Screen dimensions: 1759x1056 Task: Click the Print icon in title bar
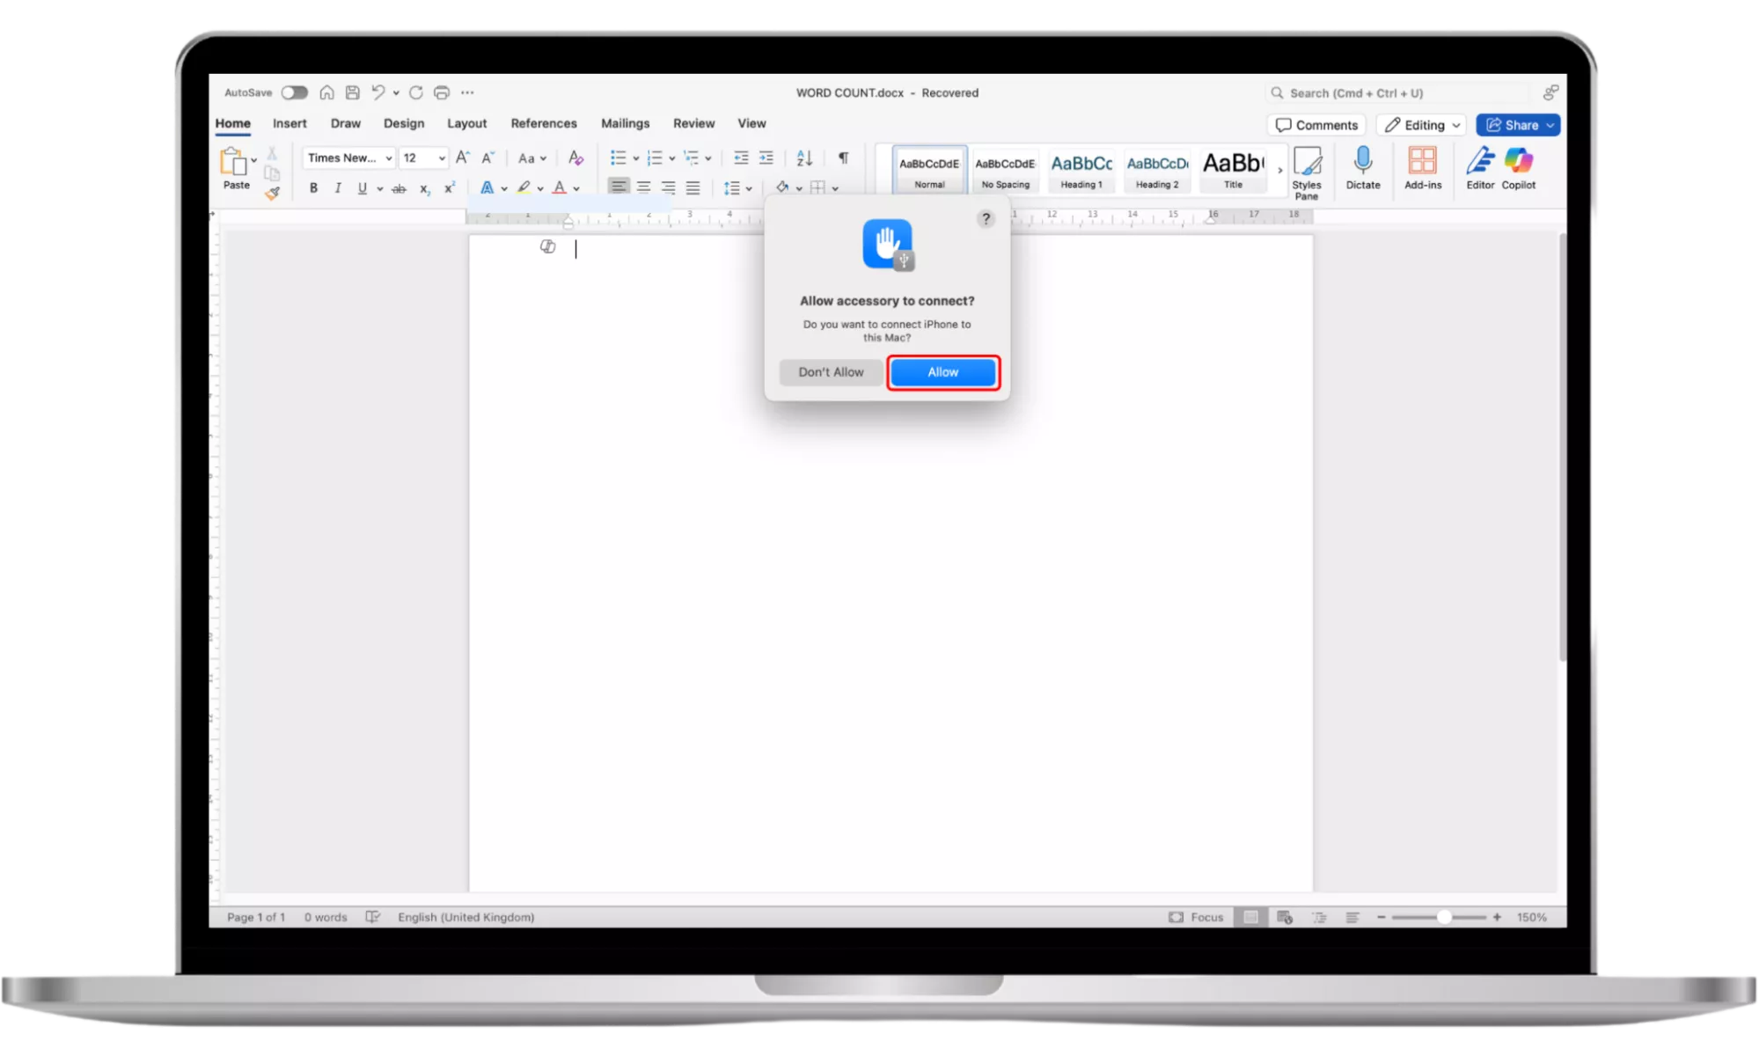point(442,92)
